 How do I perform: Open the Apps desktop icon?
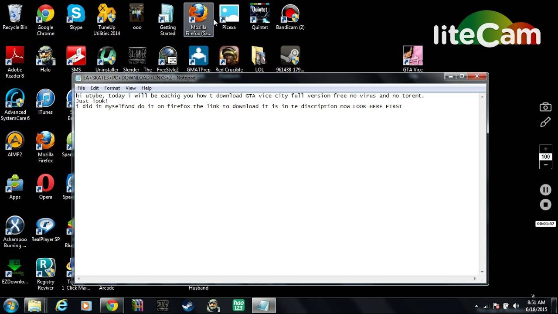[15, 187]
